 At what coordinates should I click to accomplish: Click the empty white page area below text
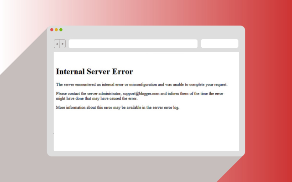click(x=146, y=132)
